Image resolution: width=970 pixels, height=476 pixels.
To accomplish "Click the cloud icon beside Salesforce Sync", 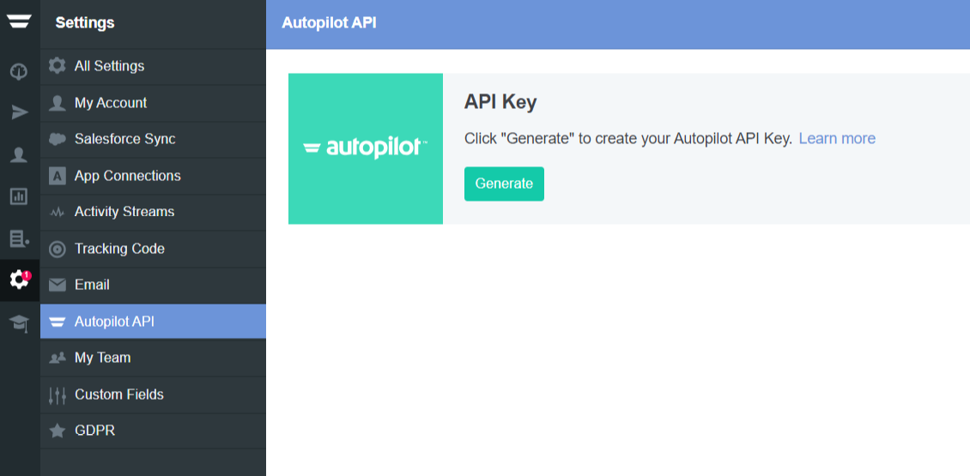I will click(x=57, y=139).
